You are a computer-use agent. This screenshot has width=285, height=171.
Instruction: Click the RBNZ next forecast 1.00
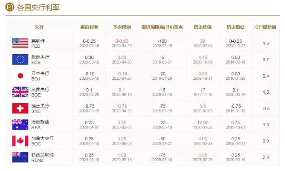(x=122, y=155)
